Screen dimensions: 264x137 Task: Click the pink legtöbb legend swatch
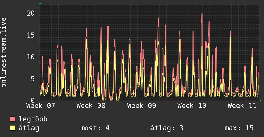(12, 119)
